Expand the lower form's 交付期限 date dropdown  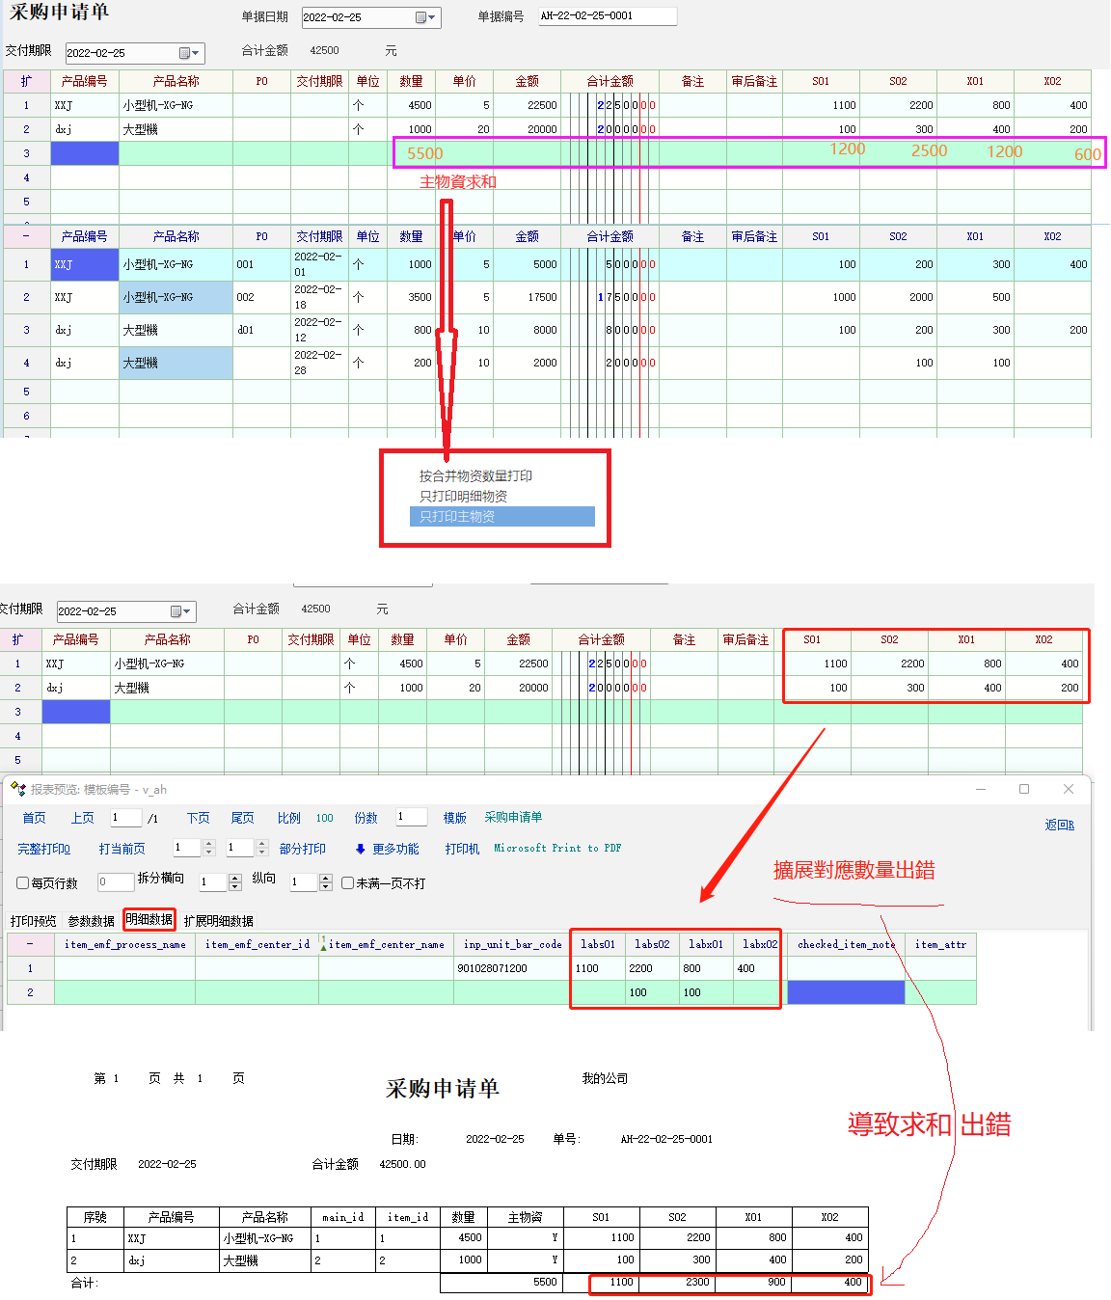(180, 611)
